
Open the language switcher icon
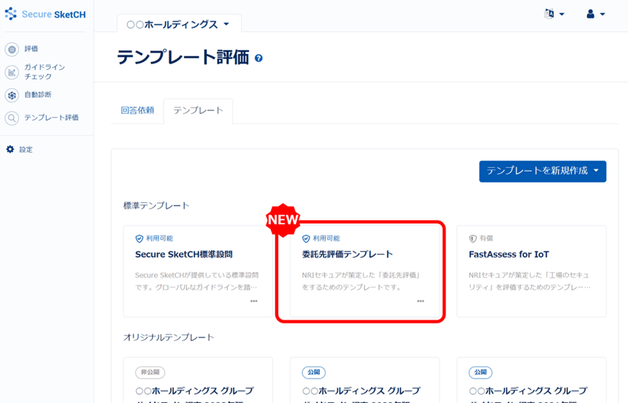click(549, 14)
